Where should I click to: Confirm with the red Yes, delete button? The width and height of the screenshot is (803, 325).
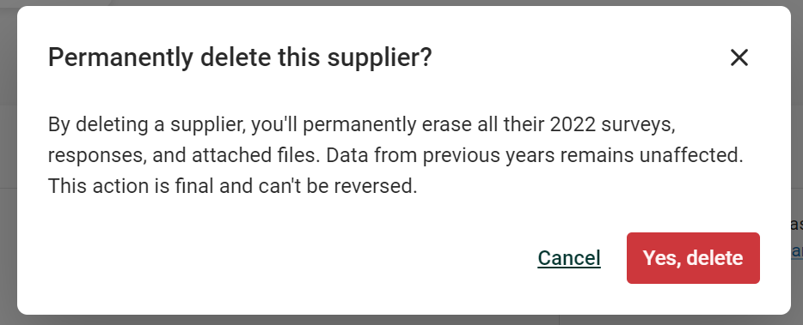tap(693, 258)
